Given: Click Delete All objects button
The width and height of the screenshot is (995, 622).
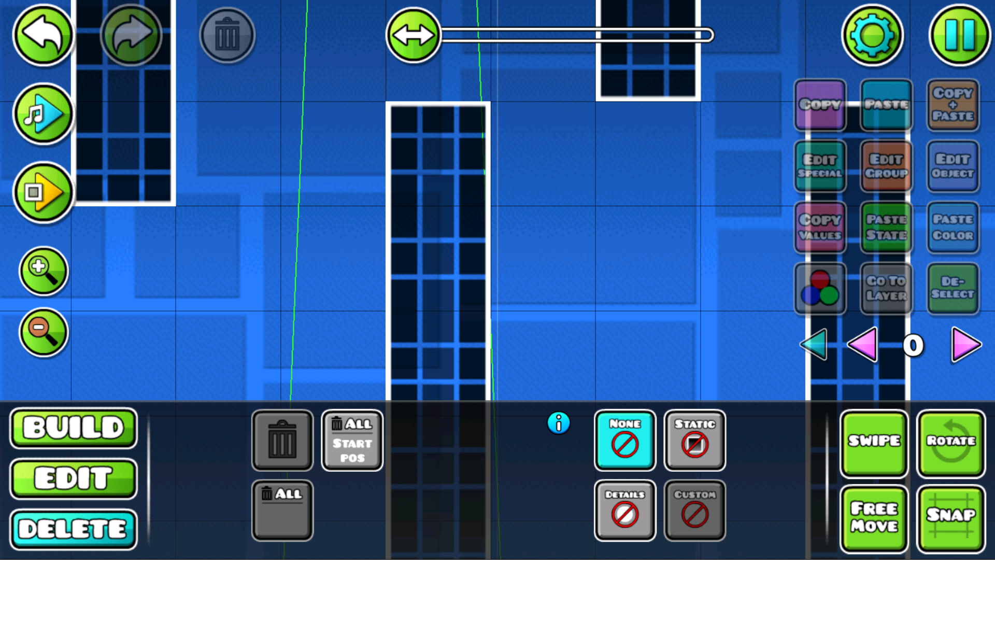Looking at the screenshot, I should coord(282,510).
